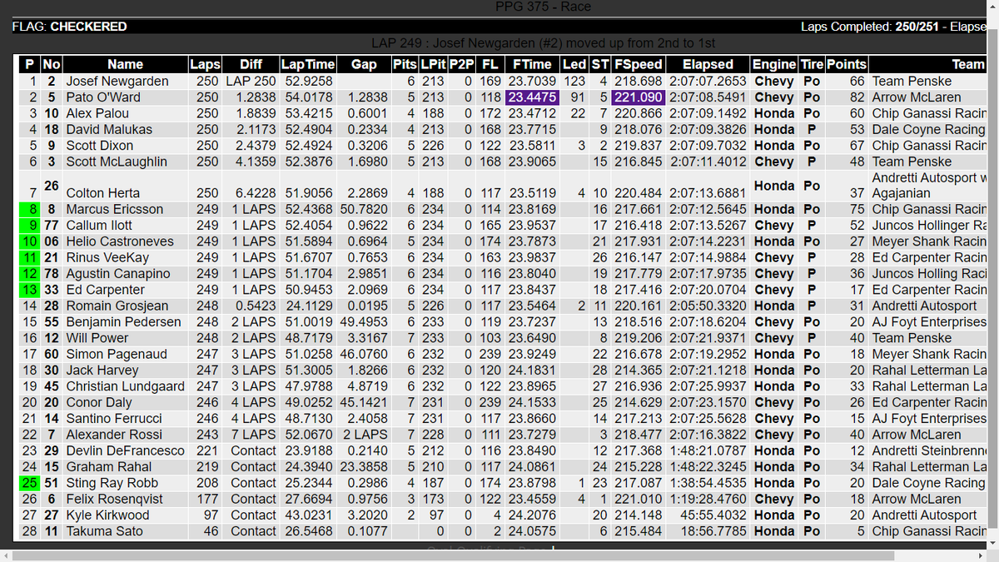Click the PPG 375 - Race title
Image resolution: width=999 pixels, height=562 pixels.
[543, 7]
